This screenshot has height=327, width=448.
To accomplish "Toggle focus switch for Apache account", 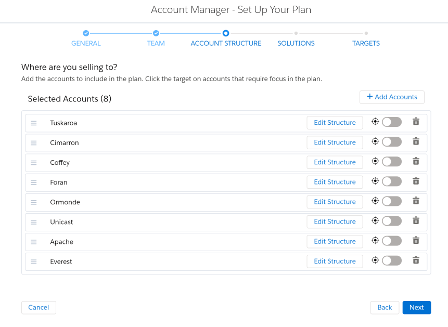I will pyautogui.click(x=392, y=241).
